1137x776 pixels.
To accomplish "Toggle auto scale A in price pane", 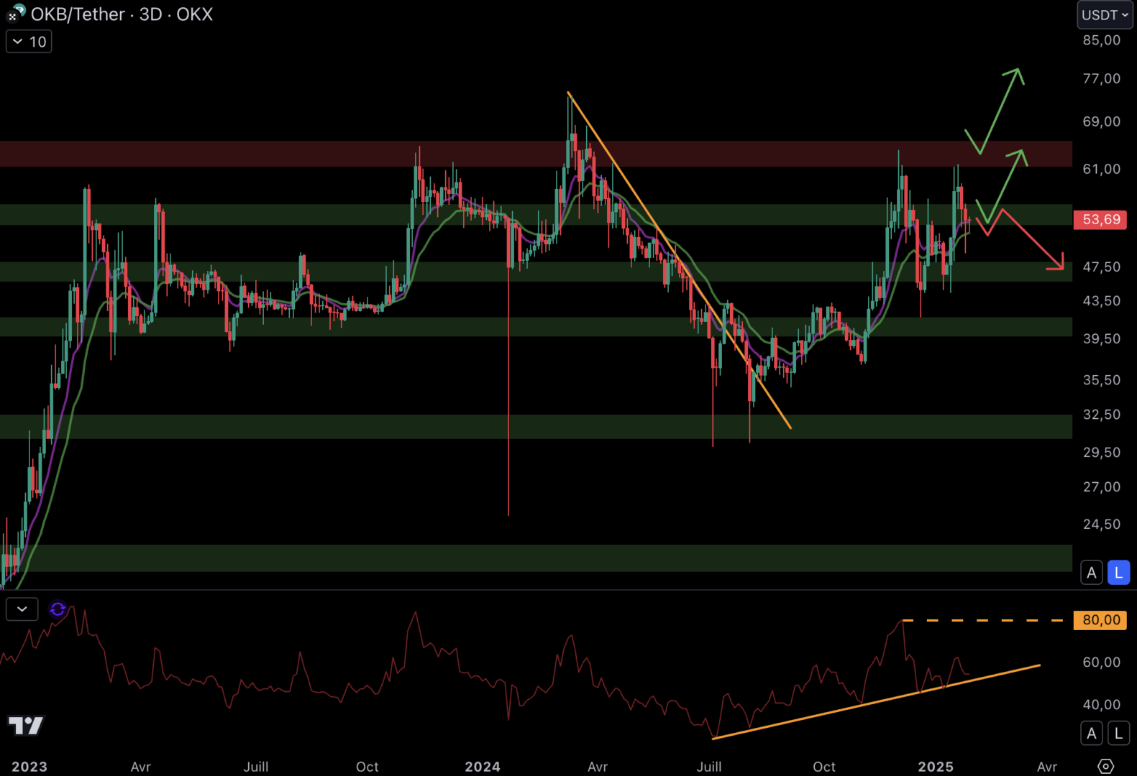I will click(1091, 573).
